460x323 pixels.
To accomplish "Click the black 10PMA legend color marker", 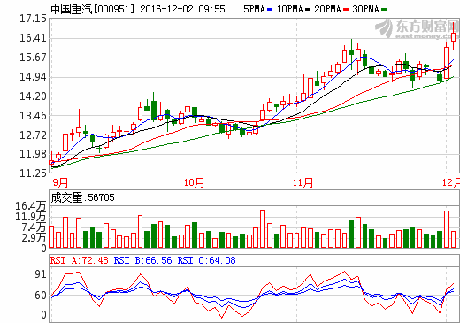I will [x=308, y=10].
